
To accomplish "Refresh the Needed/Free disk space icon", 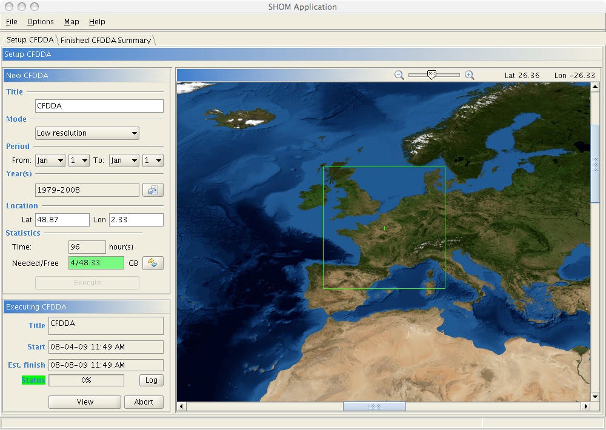I will (x=153, y=263).
